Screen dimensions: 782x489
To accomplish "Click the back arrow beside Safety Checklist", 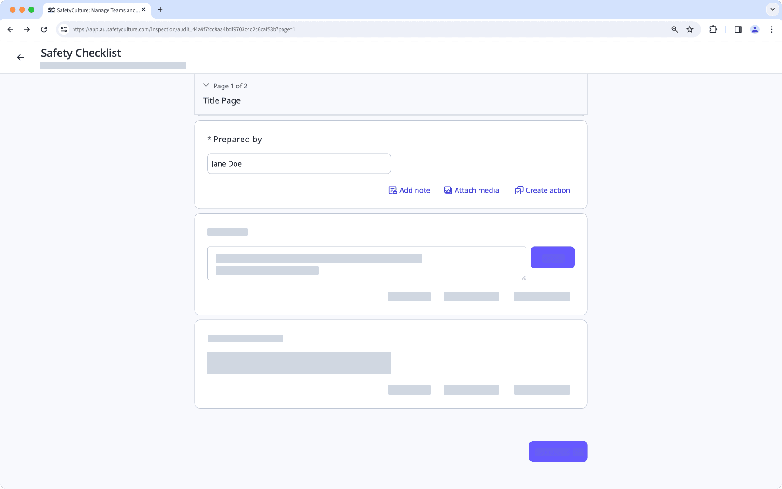I will coord(20,57).
